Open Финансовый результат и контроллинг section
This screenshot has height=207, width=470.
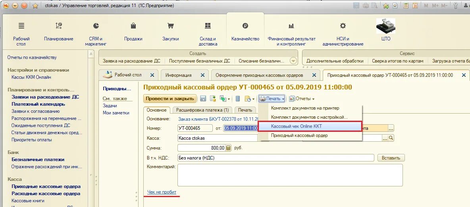click(291, 34)
